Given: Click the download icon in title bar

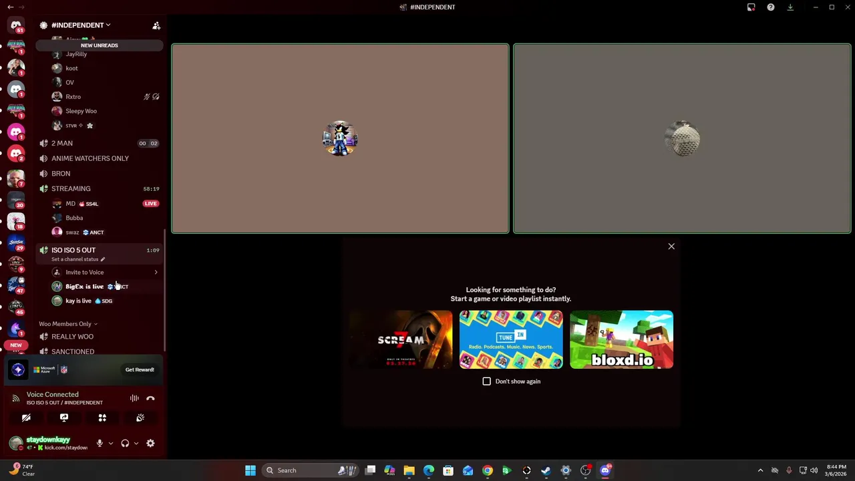Looking at the screenshot, I should [x=790, y=7].
